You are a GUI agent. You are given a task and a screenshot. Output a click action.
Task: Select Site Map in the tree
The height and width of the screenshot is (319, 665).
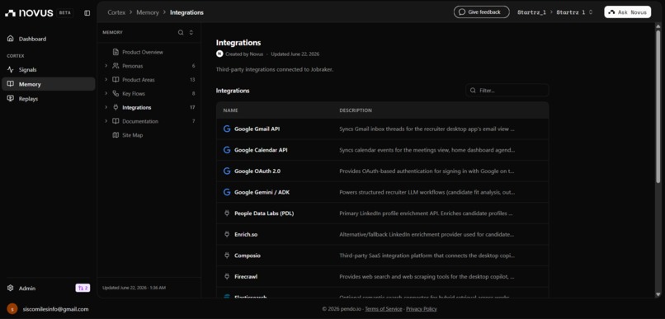coord(132,135)
